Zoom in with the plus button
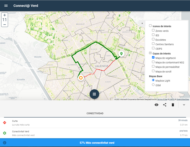 coord(4,15)
